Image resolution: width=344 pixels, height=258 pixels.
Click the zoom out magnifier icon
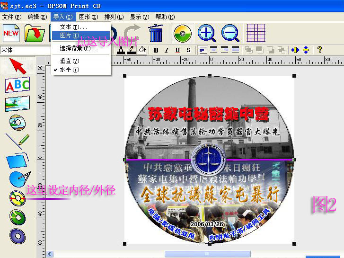(x=230, y=33)
